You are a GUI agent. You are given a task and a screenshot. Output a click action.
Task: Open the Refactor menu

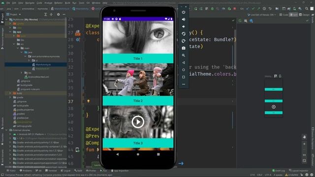pos(59,3)
